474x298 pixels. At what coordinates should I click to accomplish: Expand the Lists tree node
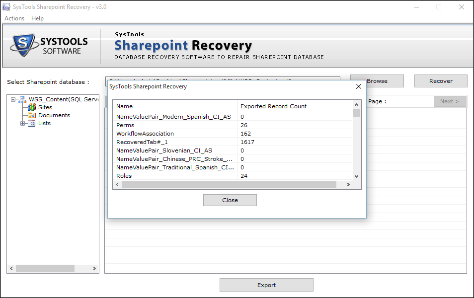coord(22,123)
